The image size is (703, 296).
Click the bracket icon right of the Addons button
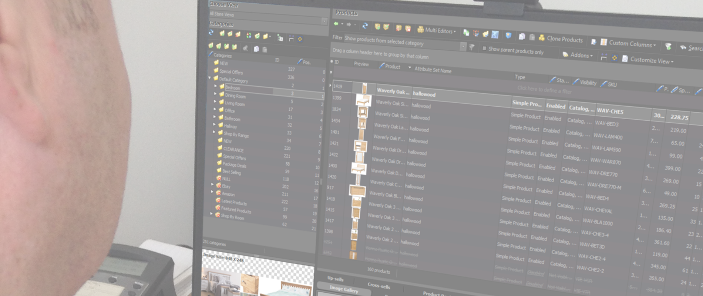603,57
